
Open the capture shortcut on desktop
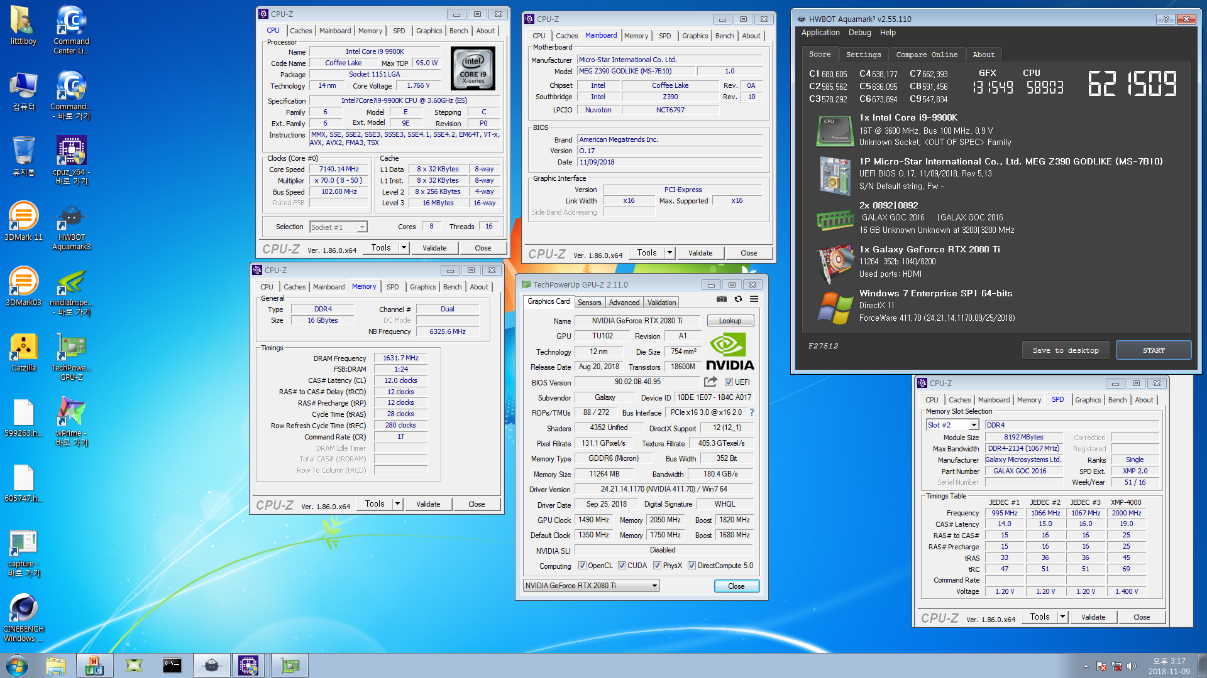(23, 552)
